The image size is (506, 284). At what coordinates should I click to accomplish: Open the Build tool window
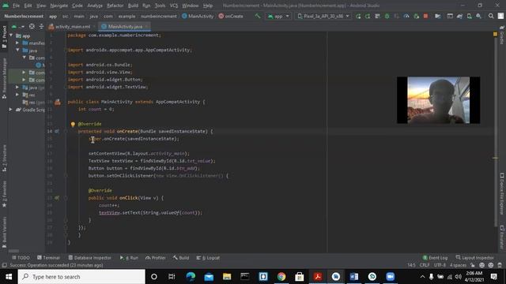181,258
